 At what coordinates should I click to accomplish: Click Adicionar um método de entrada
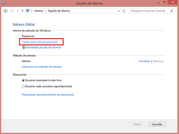[x=41, y=67]
